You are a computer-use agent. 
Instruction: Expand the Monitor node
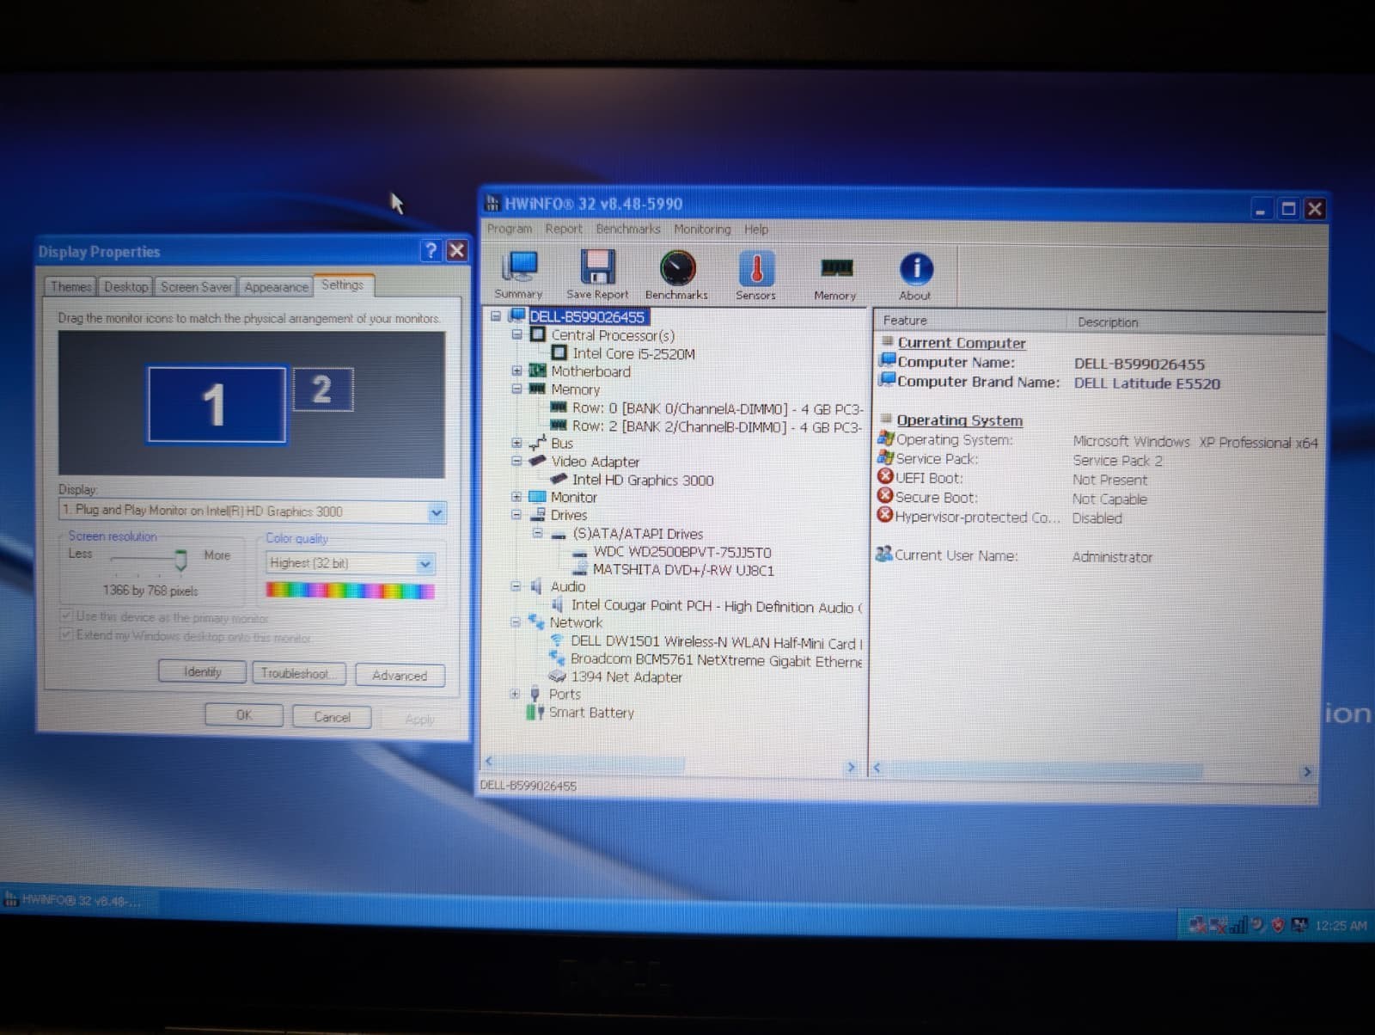tap(516, 497)
